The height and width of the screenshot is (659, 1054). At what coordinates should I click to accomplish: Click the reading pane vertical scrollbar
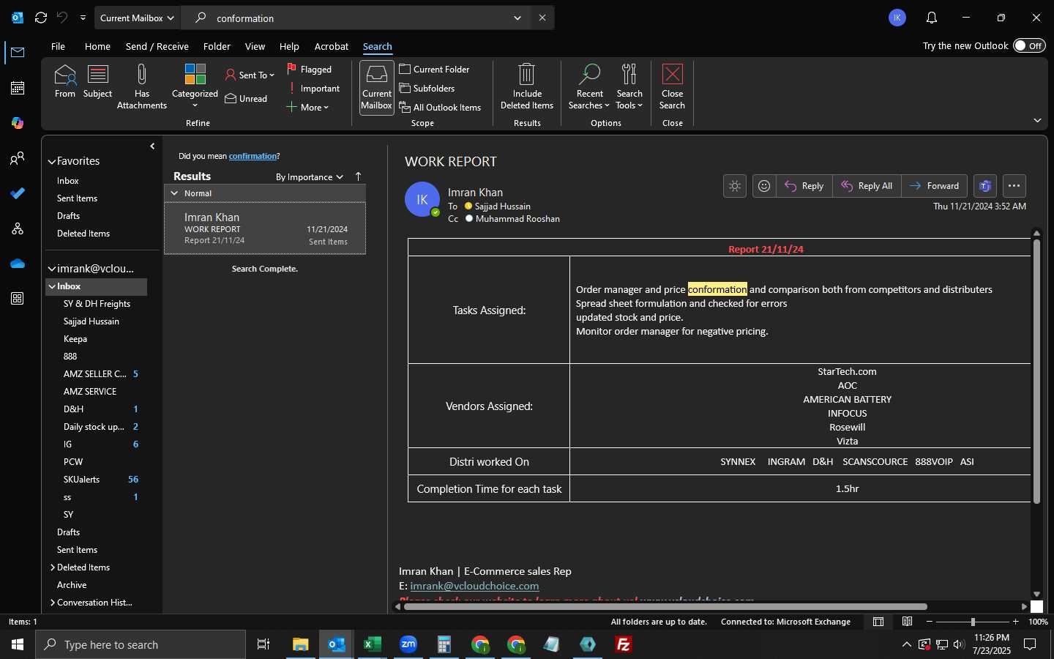click(1036, 371)
